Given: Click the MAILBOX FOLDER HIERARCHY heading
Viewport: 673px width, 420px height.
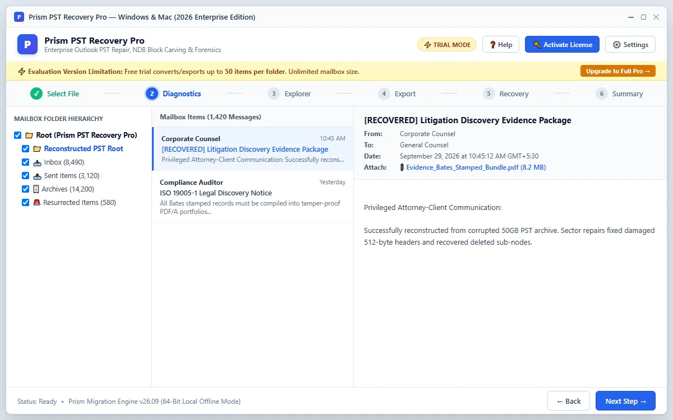Looking at the screenshot, I should coord(58,119).
